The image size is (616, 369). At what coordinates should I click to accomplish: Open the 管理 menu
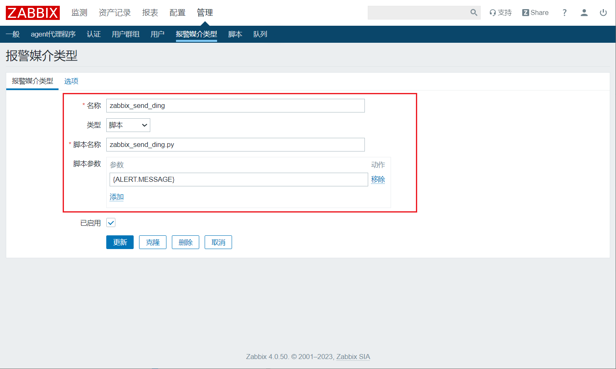coord(205,13)
